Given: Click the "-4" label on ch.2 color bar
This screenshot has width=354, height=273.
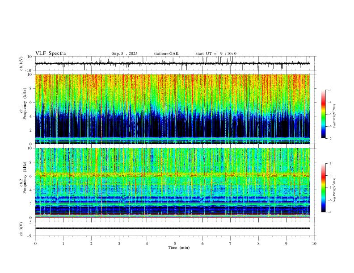Looking at the screenshot, I should coord(330,176).
